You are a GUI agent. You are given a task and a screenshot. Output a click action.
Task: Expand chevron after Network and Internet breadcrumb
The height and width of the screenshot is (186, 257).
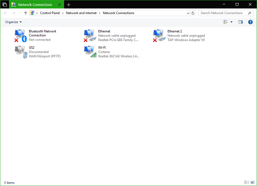(99, 13)
